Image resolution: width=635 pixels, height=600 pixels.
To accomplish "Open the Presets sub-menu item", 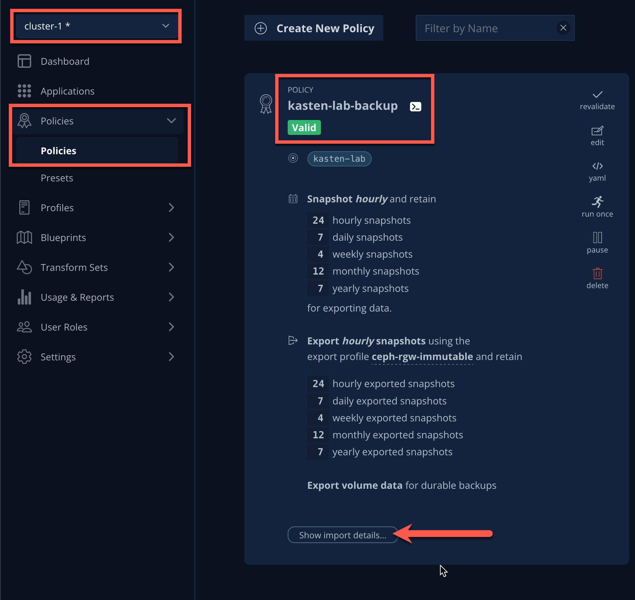I will click(57, 178).
